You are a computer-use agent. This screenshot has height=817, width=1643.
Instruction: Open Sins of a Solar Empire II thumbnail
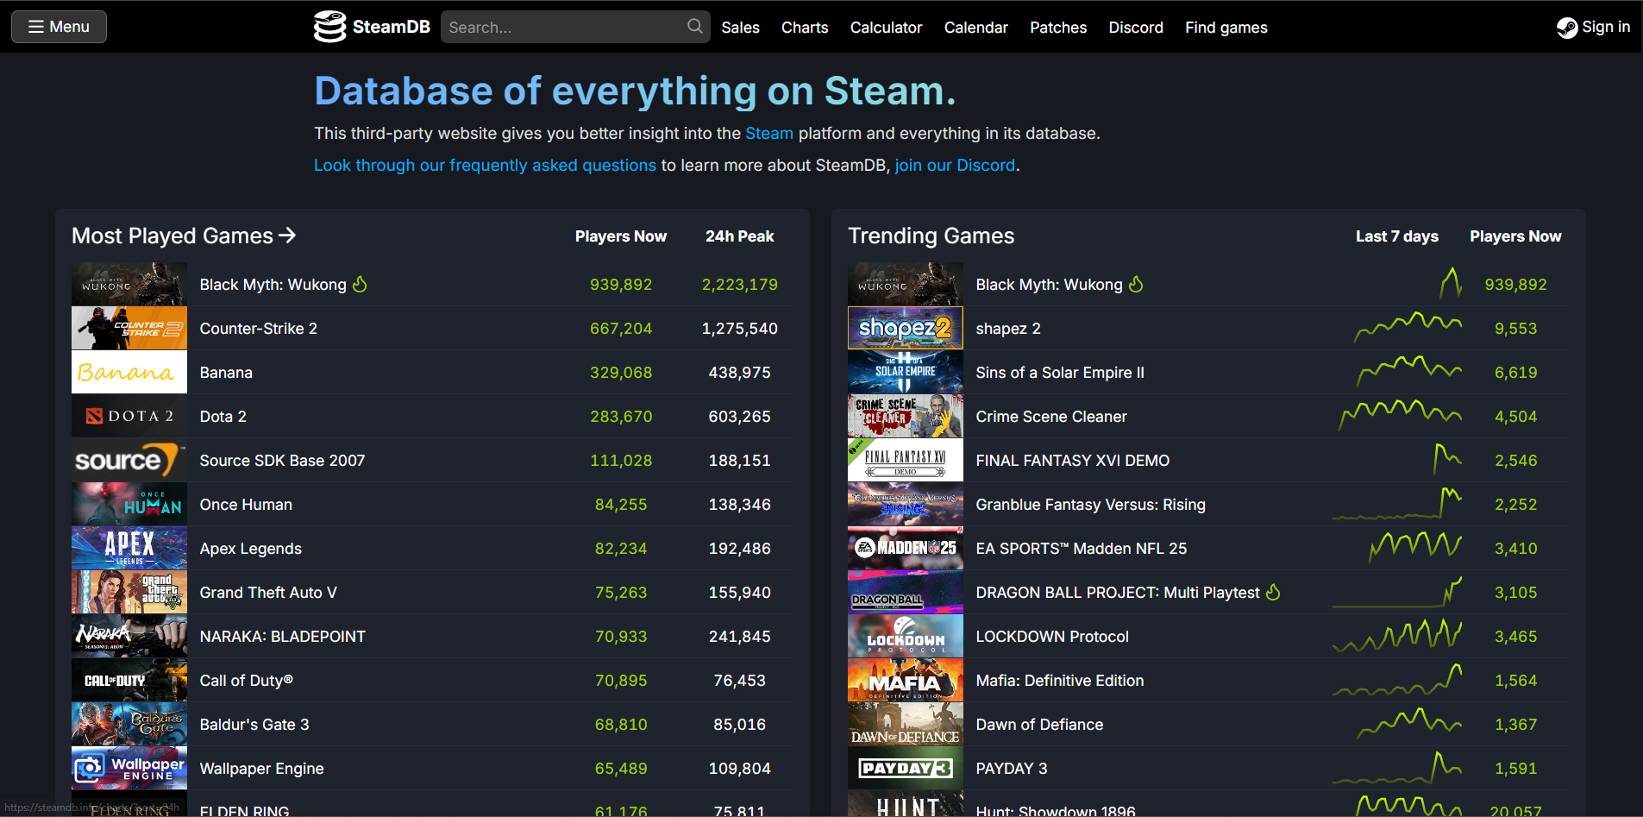click(906, 372)
